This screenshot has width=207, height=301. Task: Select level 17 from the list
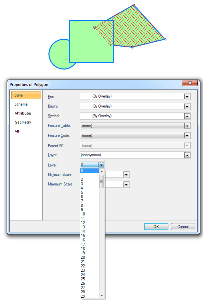90,244
